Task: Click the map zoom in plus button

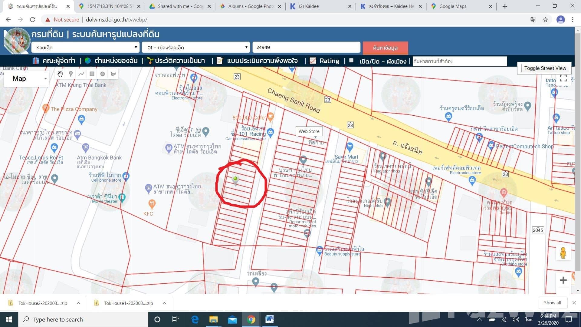Action: (x=563, y=280)
